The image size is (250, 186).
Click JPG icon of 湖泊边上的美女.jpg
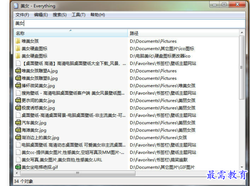click(18, 137)
